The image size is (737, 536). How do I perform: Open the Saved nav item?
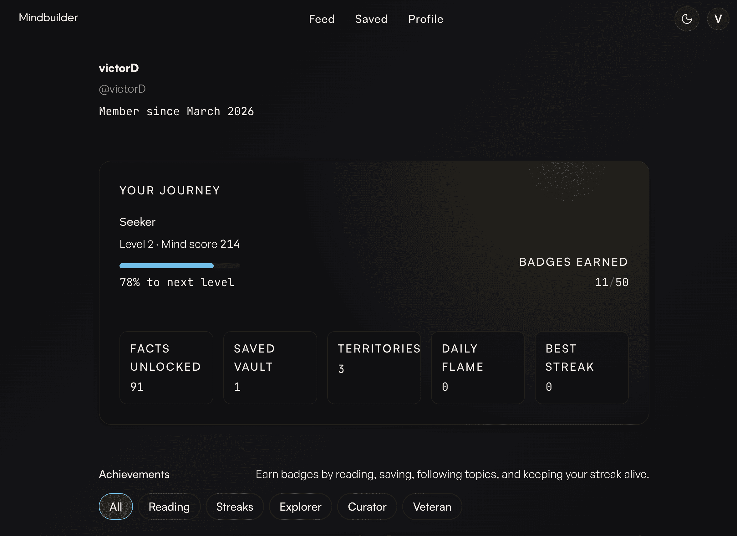371,19
